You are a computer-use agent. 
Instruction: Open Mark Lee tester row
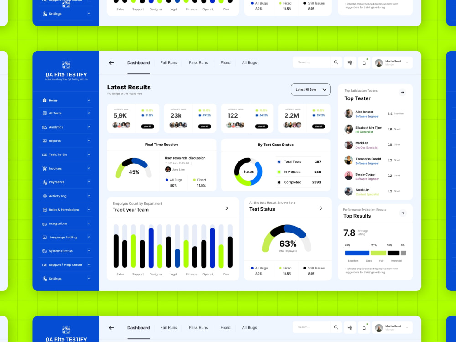[x=375, y=145]
